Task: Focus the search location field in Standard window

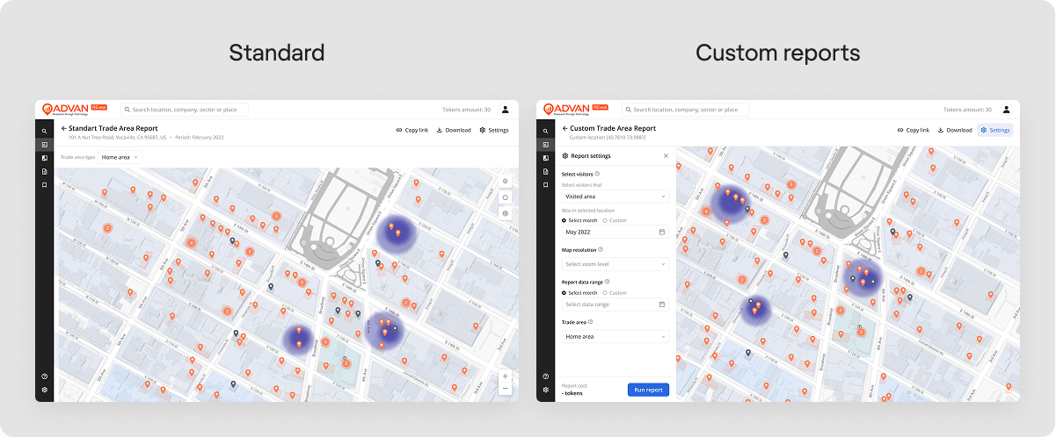Action: 185,110
